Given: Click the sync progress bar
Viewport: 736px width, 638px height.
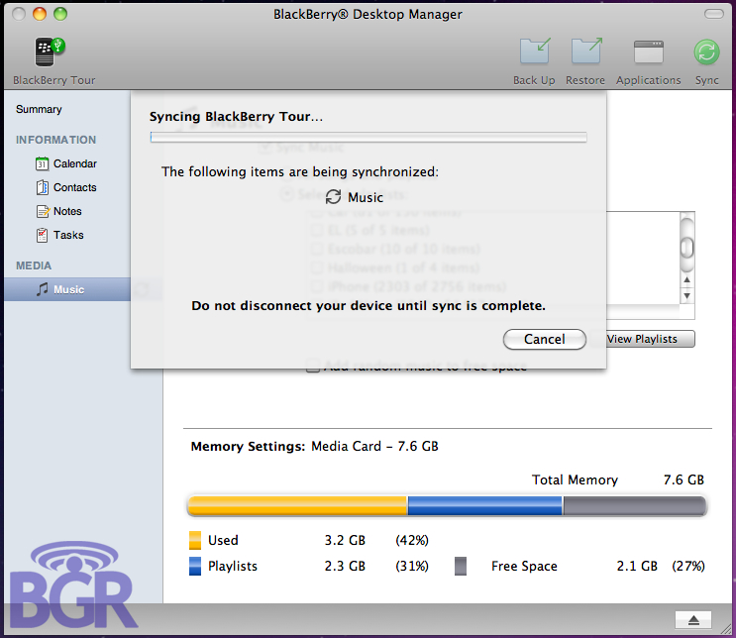Looking at the screenshot, I should (x=368, y=137).
